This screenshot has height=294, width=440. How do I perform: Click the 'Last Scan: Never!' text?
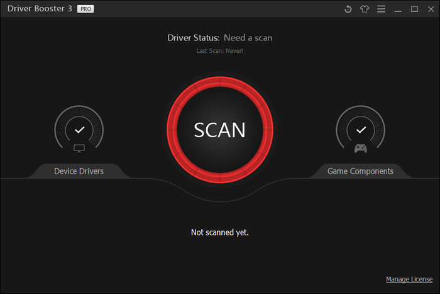pos(219,50)
